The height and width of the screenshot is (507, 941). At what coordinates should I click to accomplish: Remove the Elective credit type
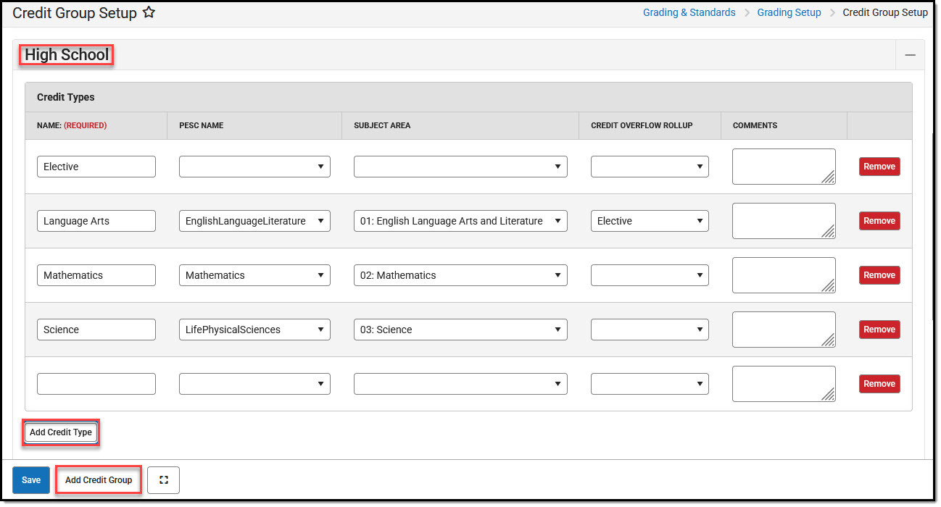[x=879, y=166]
